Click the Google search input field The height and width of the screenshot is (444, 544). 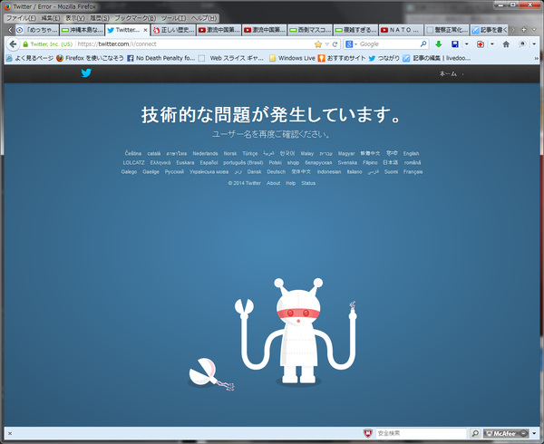pos(389,44)
